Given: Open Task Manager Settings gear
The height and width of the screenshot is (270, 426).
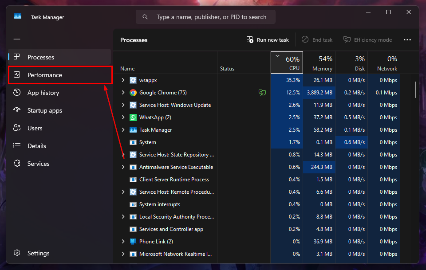Looking at the screenshot, I should [17, 253].
